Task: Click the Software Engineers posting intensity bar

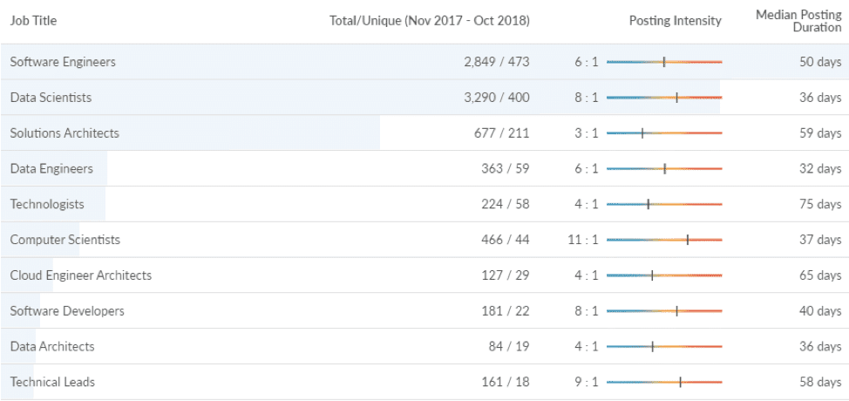Action: tap(664, 62)
